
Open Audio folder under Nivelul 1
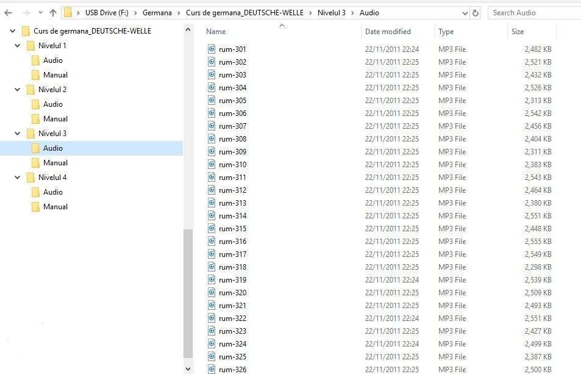pyautogui.click(x=53, y=60)
